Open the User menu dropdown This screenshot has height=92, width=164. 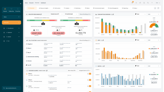point(158,3)
